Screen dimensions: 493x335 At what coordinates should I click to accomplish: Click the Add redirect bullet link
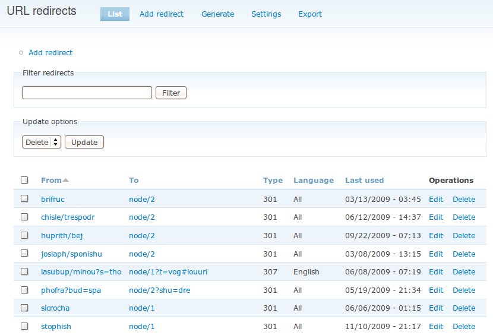coord(50,52)
